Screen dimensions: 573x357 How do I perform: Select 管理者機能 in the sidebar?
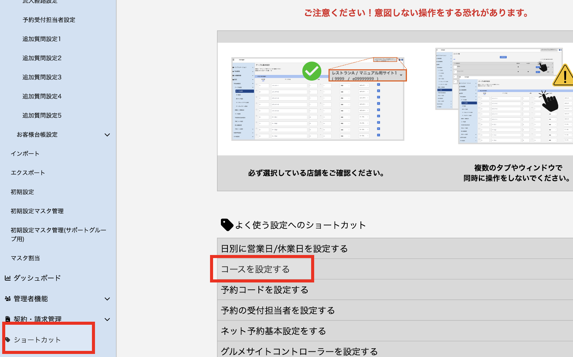[31, 299]
